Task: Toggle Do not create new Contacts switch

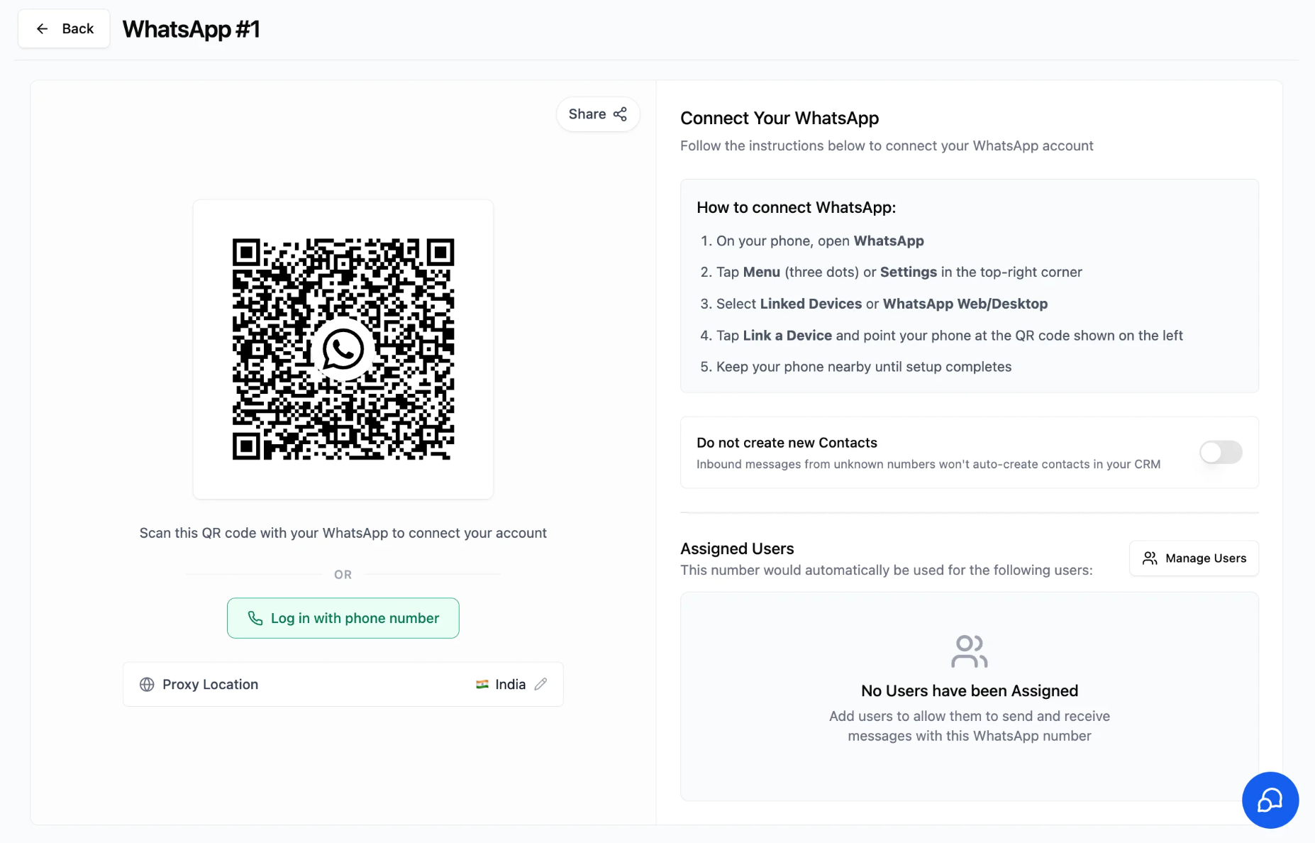Action: click(x=1221, y=452)
